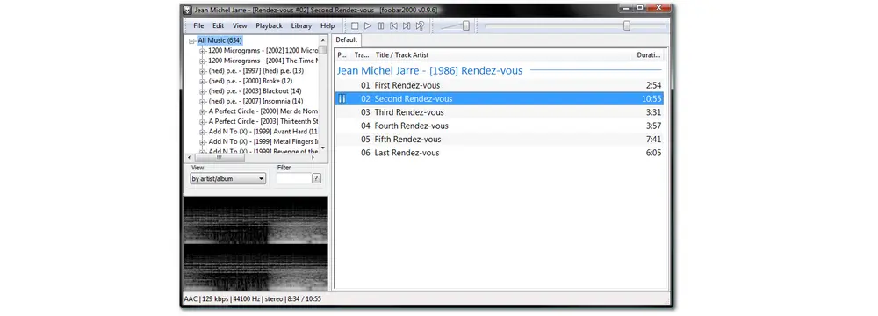Click the 7:41 duration value
Image resolution: width=878 pixels, height=316 pixels.
[653, 139]
